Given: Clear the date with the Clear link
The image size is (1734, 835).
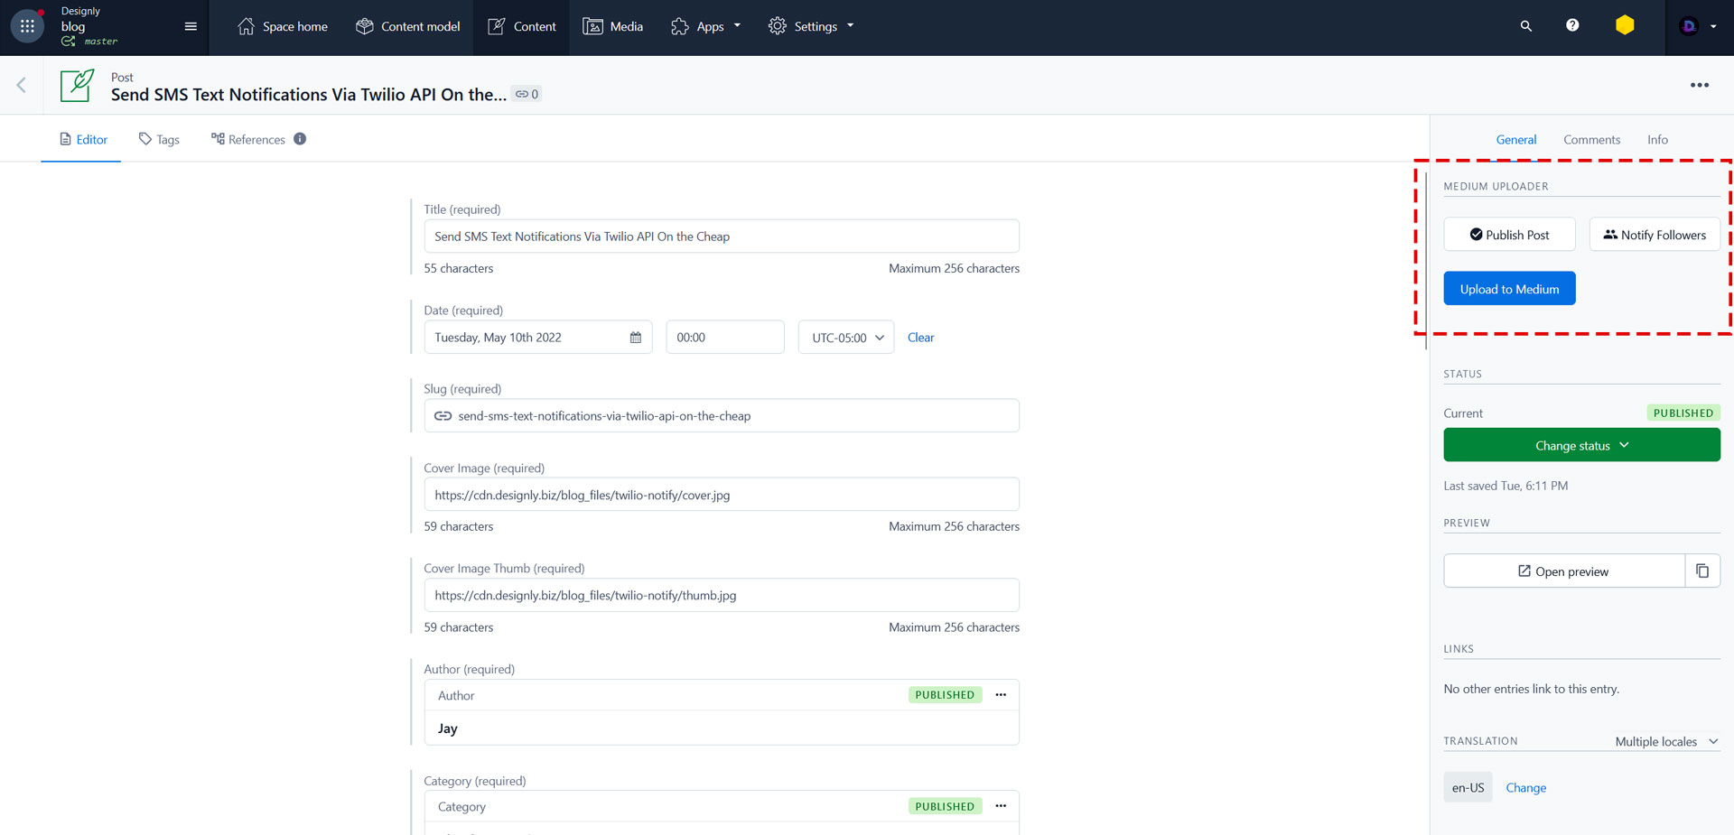Looking at the screenshot, I should point(920,338).
